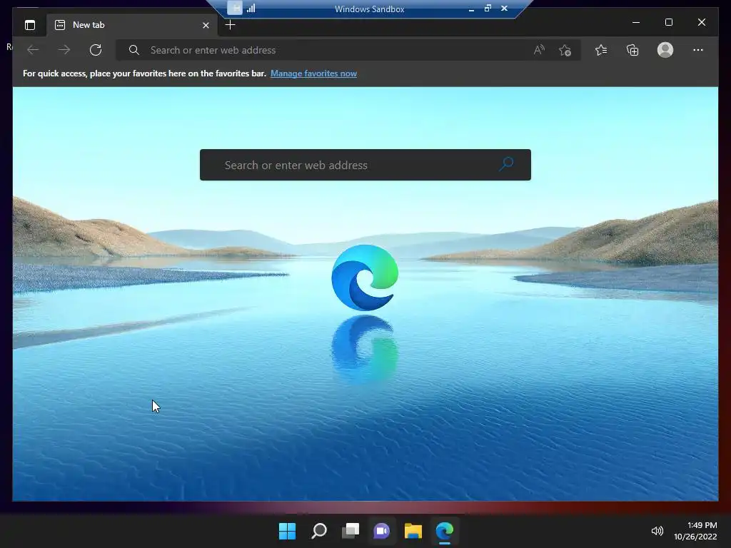Click the magnifier icon in address bar
Image resolution: width=731 pixels, height=548 pixels.
[133, 50]
